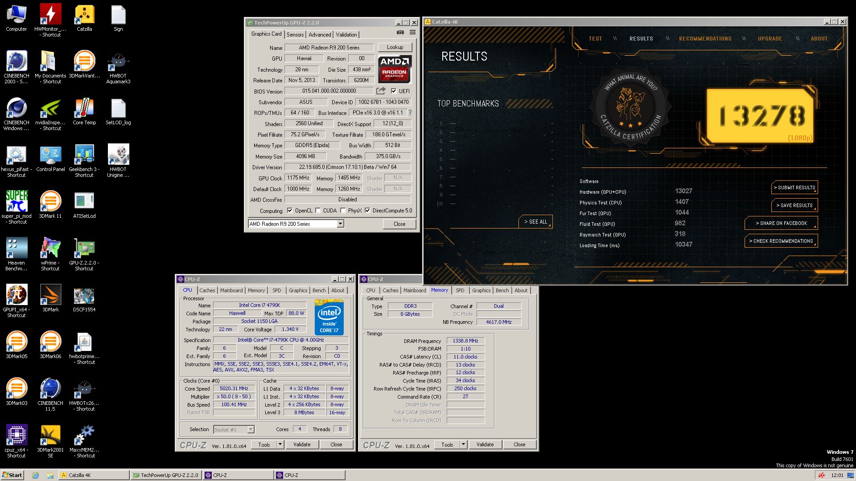Screen dimensions: 856x481
Task: Click CHECK RECOMMENDATIONS button
Action: [x=781, y=241]
